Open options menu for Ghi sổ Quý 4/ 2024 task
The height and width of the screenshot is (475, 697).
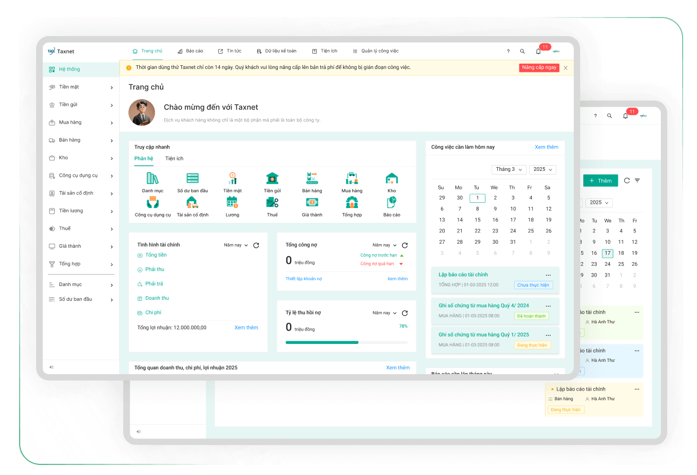point(548,306)
